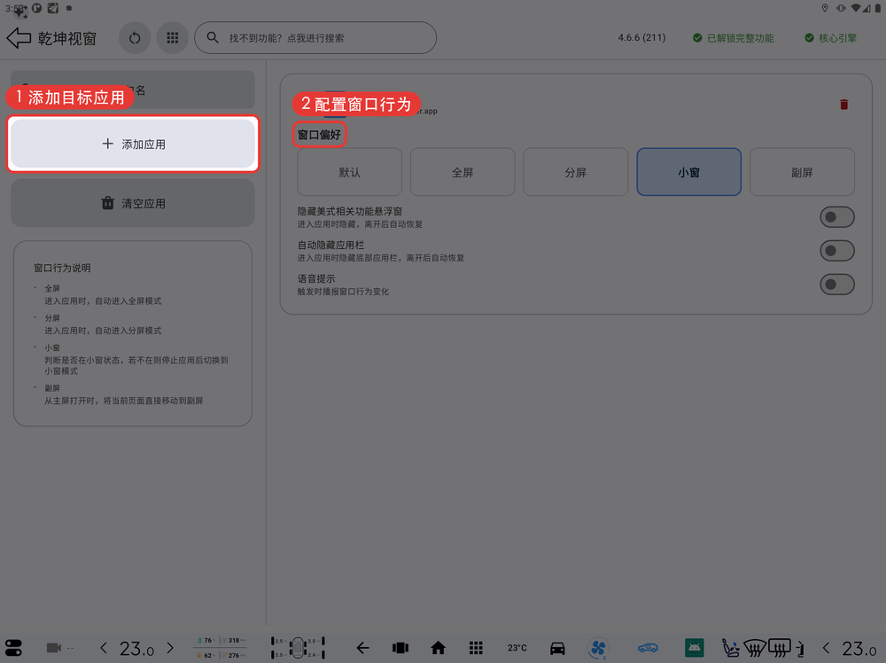
Task: Click the right 23.0 temperature value
Action: click(859, 648)
